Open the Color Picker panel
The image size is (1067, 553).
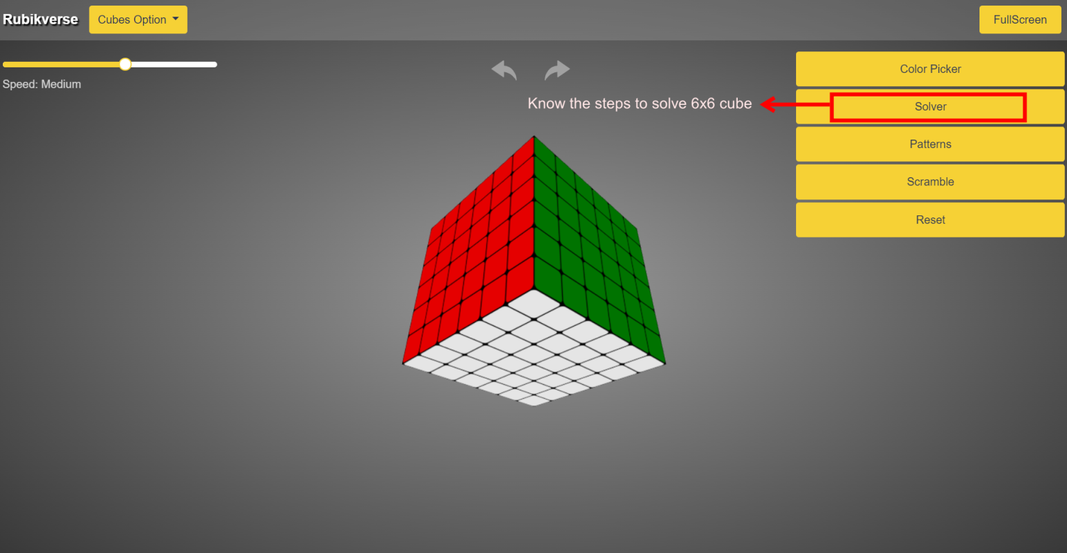(929, 69)
